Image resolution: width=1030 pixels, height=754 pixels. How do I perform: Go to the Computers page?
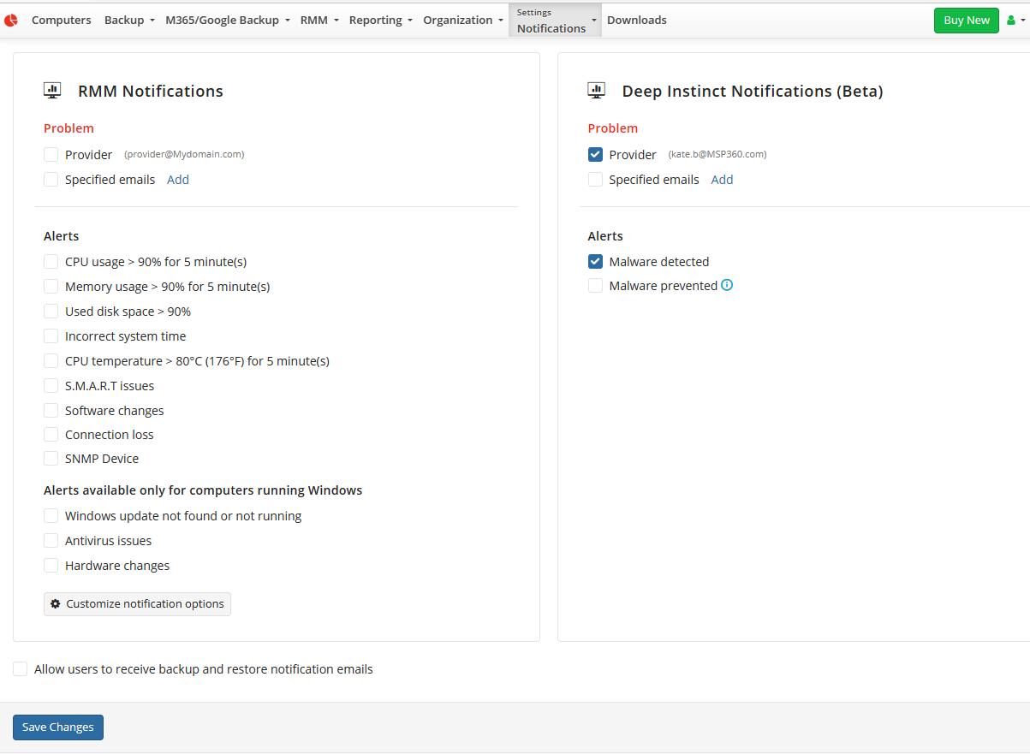(62, 20)
